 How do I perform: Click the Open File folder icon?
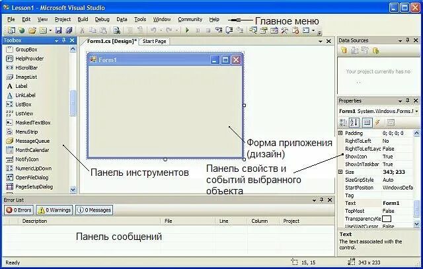coord(32,30)
